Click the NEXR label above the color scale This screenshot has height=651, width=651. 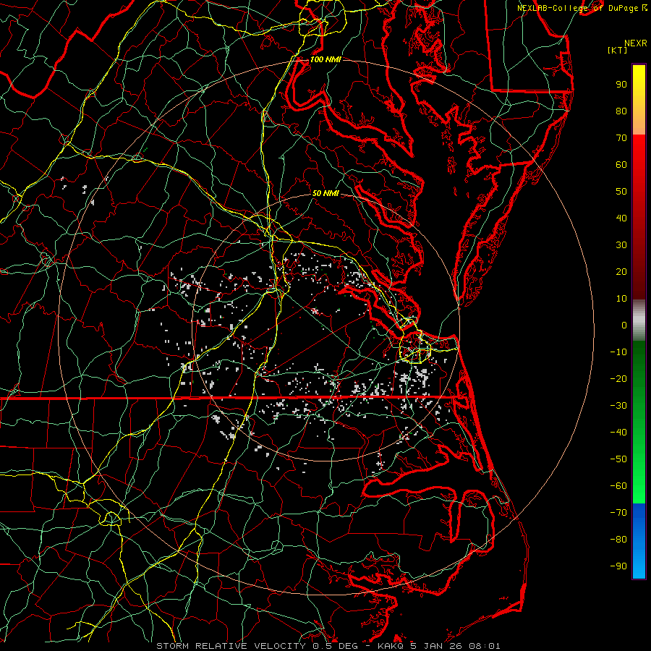(x=636, y=43)
